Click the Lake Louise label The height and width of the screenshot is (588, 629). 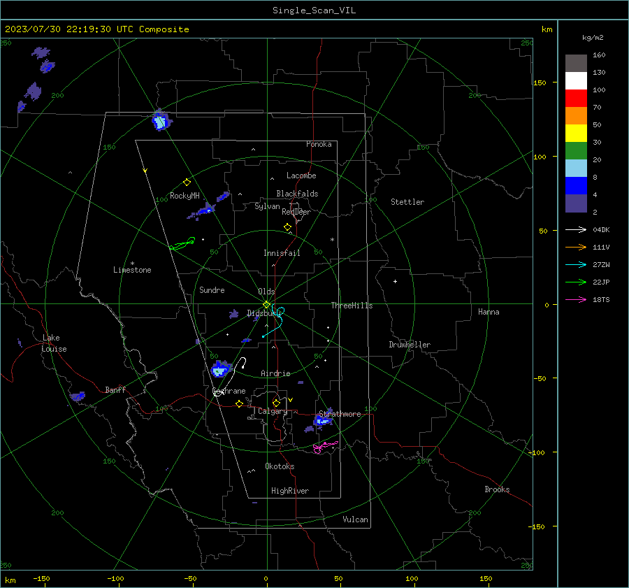coord(54,343)
